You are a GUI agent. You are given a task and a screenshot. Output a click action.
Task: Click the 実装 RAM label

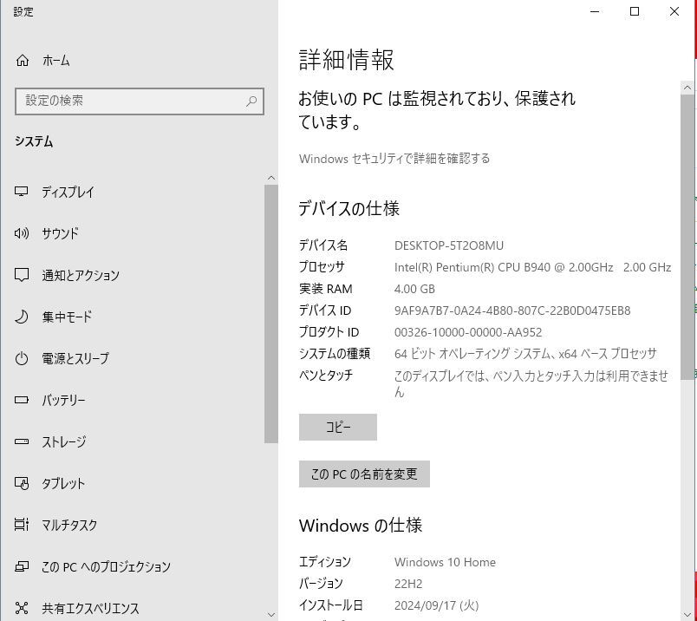click(325, 289)
